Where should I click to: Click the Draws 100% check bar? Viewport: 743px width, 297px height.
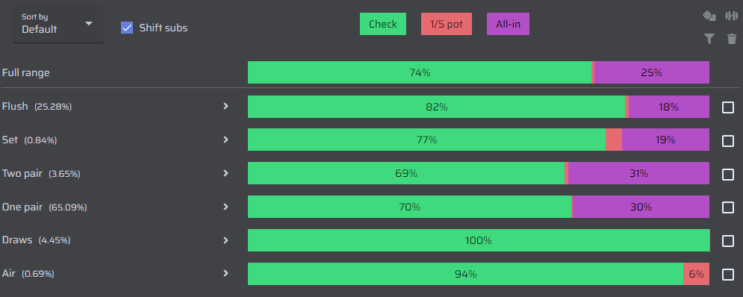click(479, 240)
